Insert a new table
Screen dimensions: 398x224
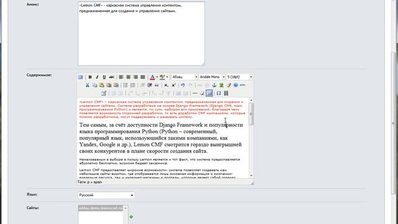[103, 93]
